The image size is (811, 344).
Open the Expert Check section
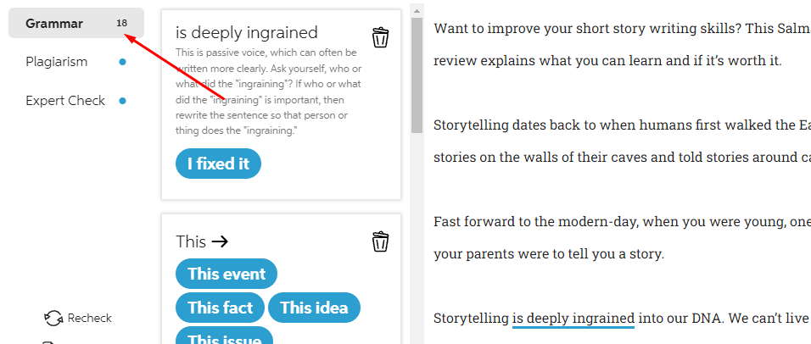(x=65, y=101)
